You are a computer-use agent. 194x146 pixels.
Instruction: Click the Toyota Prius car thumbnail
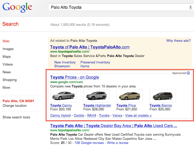[x=130, y=96]
